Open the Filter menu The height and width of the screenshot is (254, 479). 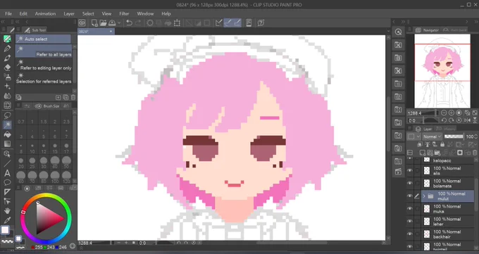pyautogui.click(x=124, y=14)
